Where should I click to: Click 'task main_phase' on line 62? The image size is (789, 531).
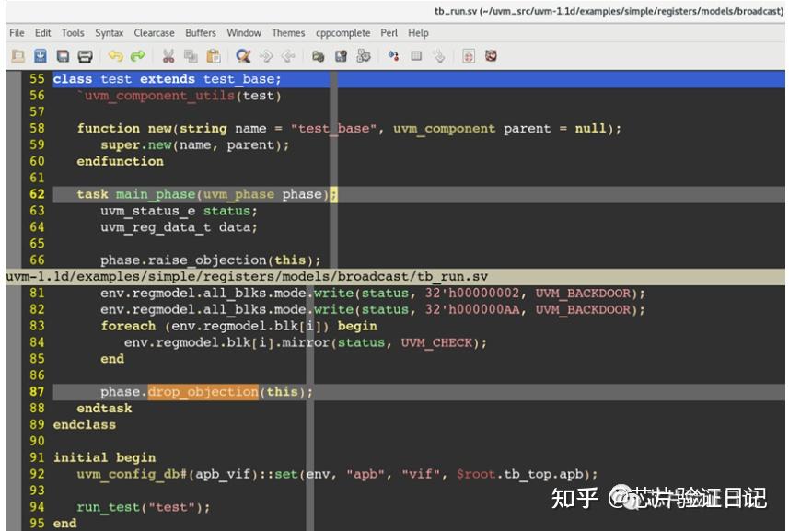[x=136, y=194]
